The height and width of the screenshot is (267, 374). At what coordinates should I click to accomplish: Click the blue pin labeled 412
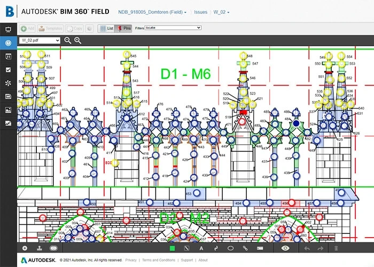(x=155, y=177)
